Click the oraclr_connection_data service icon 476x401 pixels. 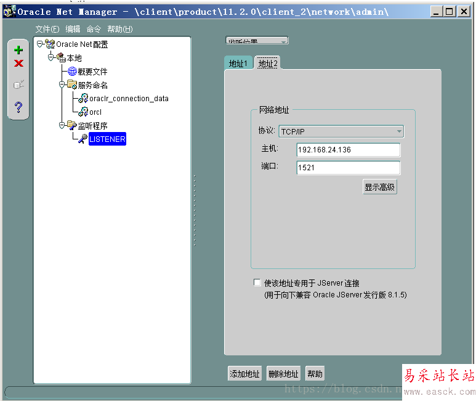84,98
